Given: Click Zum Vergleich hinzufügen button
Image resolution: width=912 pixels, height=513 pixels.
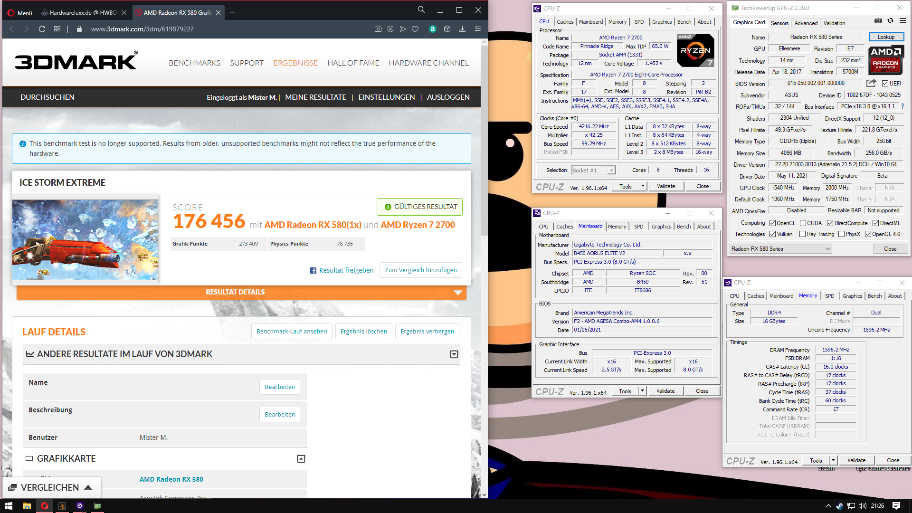Looking at the screenshot, I should click(x=421, y=270).
